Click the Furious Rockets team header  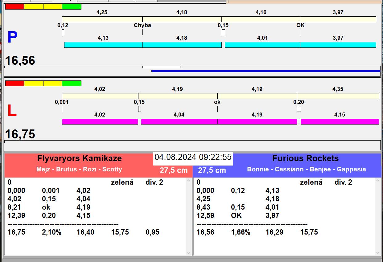(305, 159)
